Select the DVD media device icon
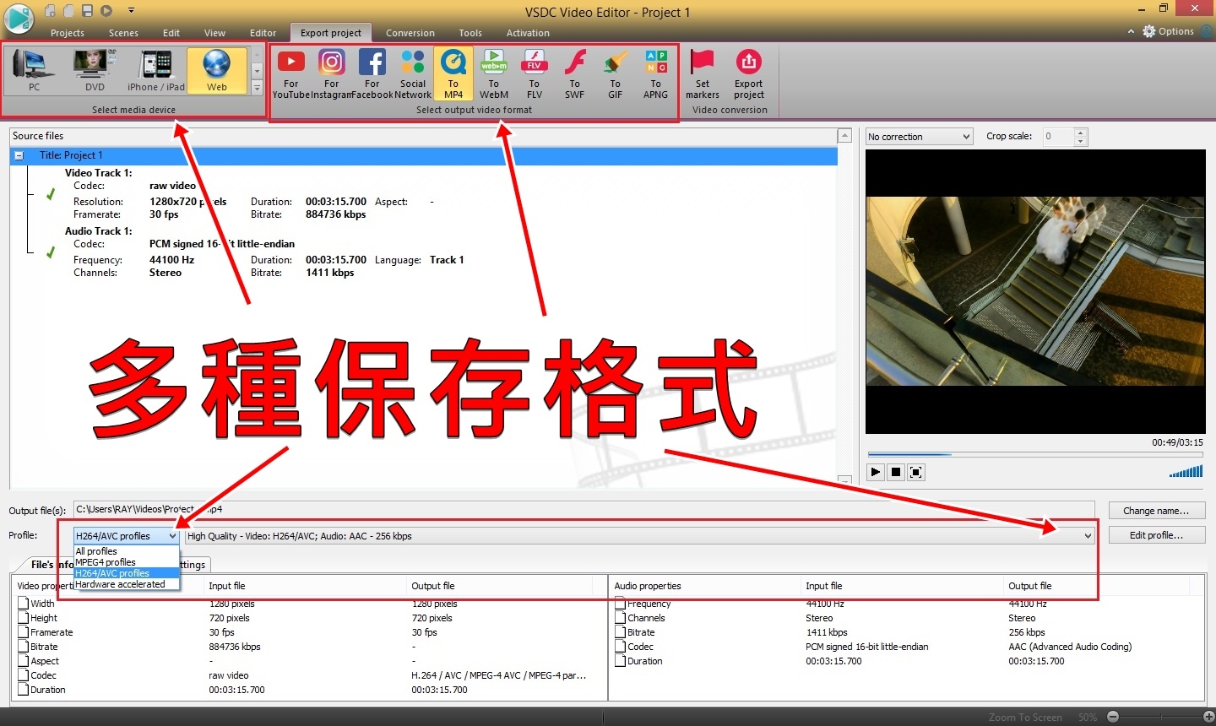 point(95,70)
